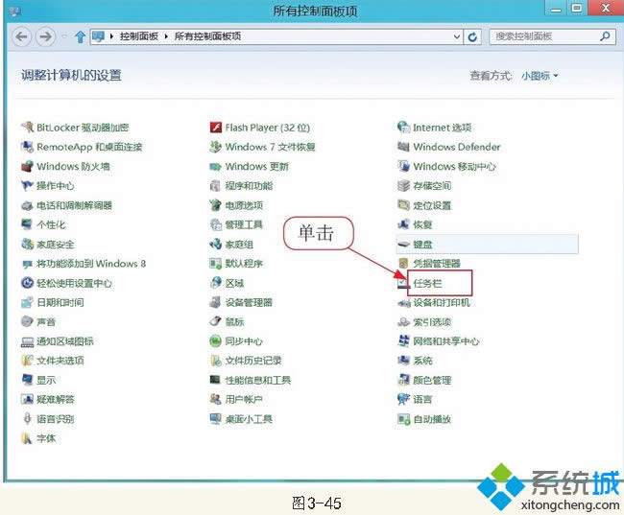Click the 字体 fonts icon

(x=27, y=438)
